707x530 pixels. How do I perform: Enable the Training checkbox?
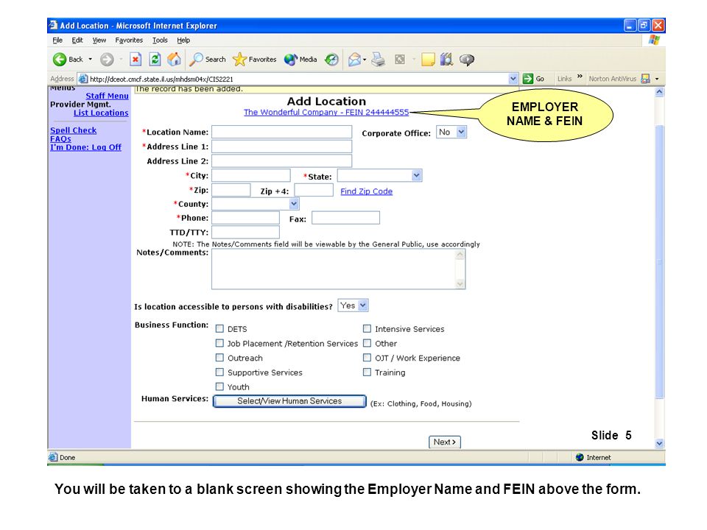367,372
